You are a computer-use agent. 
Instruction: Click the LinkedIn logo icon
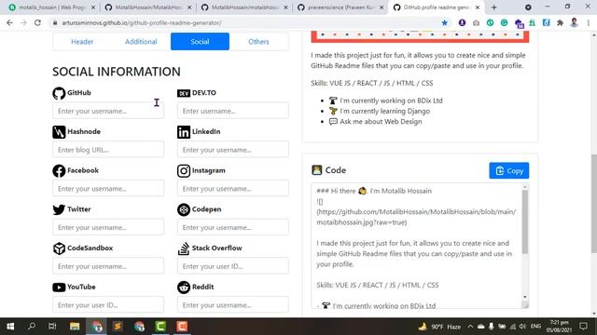(184, 132)
